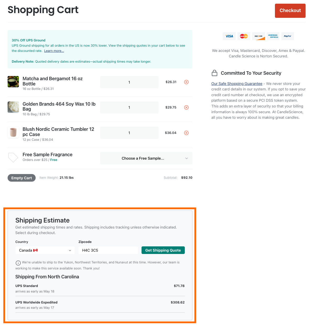Open Our Safe Shopping Guarantee link
The image size is (309, 325).
(x=237, y=84)
